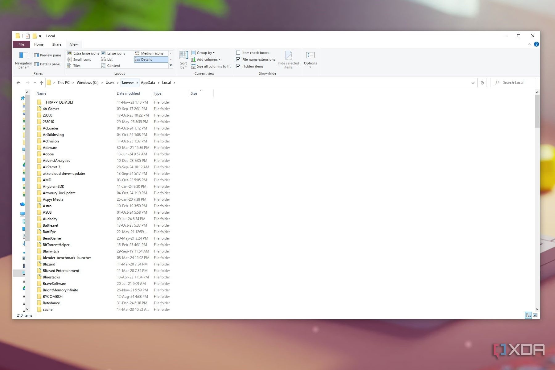
Task: Open the address bar history dropdown
Action: (473, 83)
